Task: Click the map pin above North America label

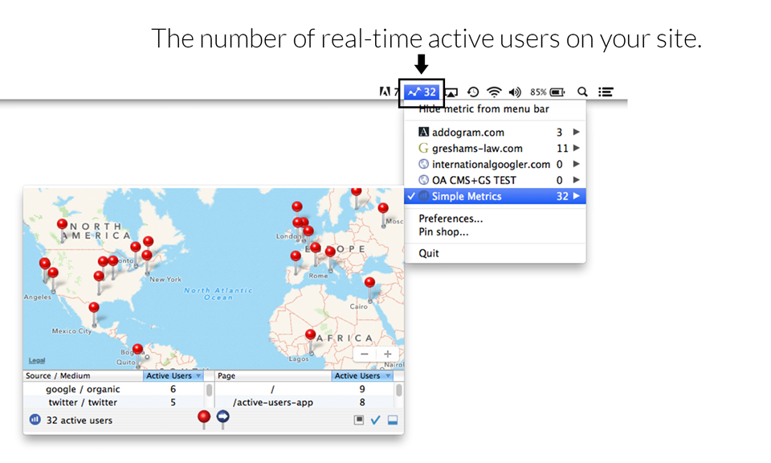Action: coord(63,224)
